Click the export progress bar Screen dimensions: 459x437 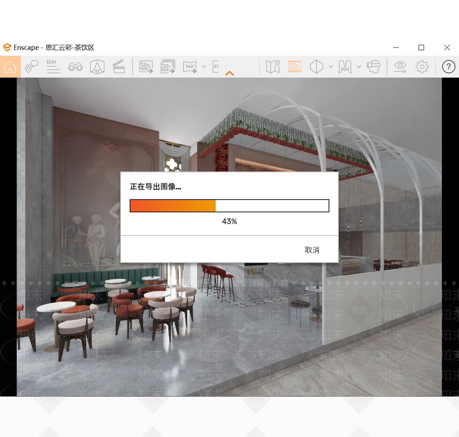(229, 206)
